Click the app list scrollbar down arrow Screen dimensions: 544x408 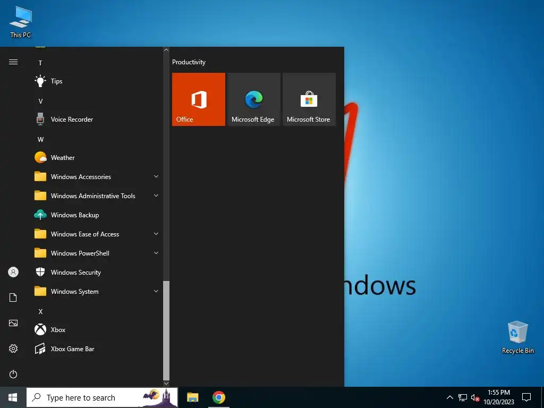click(x=166, y=384)
